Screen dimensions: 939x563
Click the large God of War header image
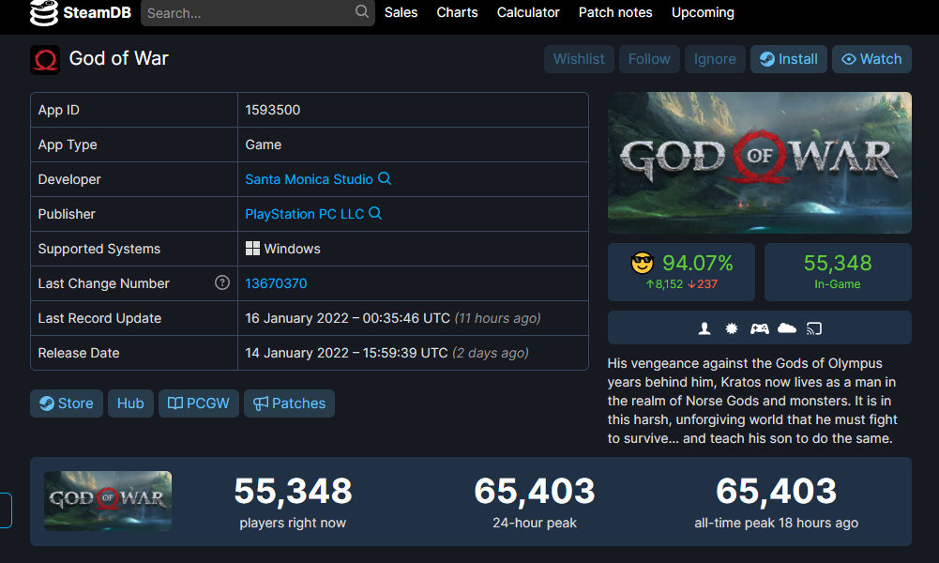tap(759, 163)
